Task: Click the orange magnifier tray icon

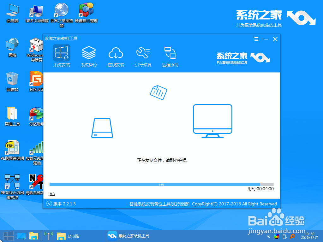Action: [292, 236]
